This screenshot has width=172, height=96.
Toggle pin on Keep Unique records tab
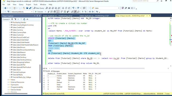(x=147, y=16)
